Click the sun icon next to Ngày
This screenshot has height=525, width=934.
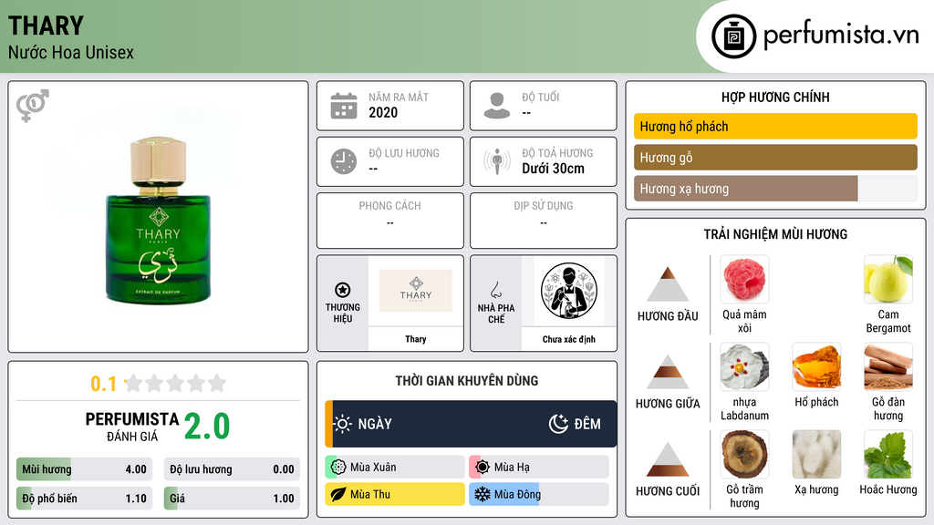coord(343,424)
